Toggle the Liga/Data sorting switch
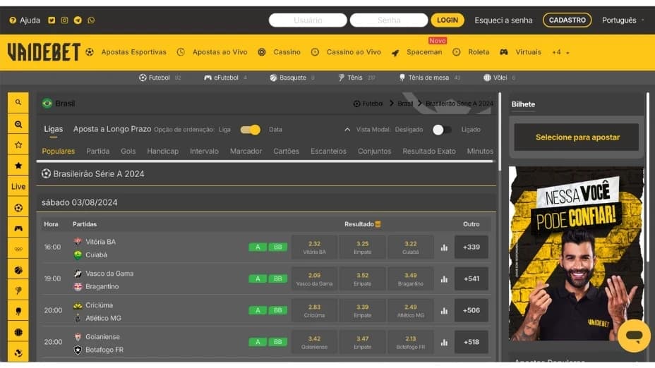The height and width of the screenshot is (368, 655). coord(251,130)
